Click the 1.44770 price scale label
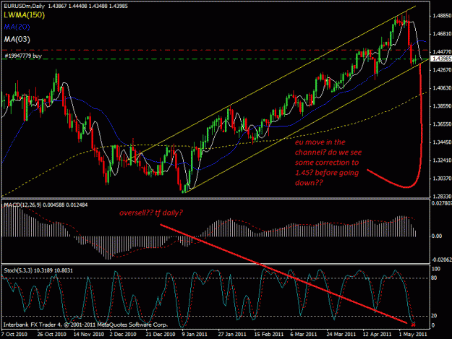This screenshot has height=339, width=452. 442,52
